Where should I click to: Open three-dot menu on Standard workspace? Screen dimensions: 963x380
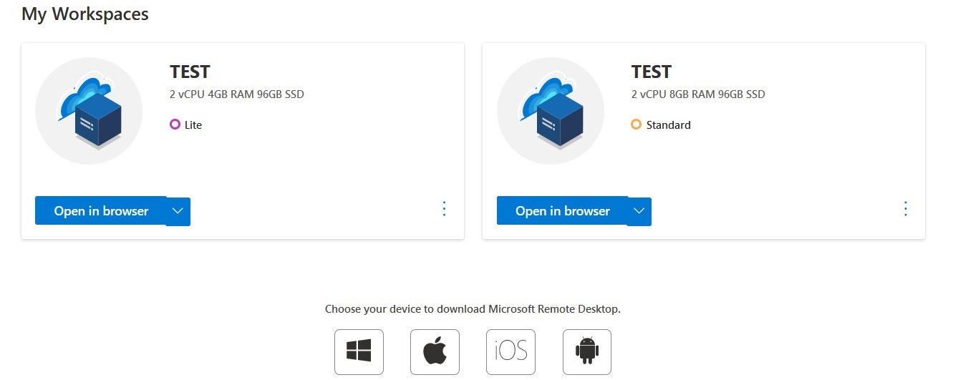(905, 208)
